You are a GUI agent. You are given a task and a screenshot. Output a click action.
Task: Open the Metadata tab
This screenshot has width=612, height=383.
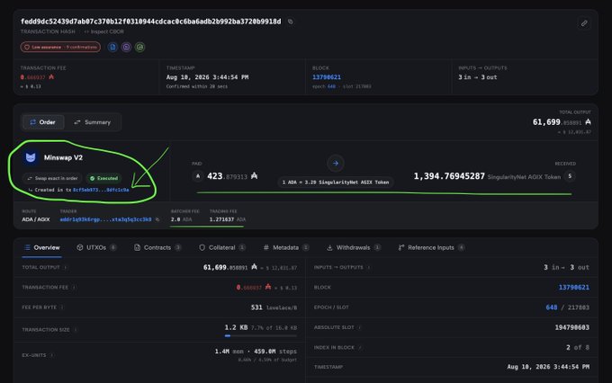[x=286, y=247]
